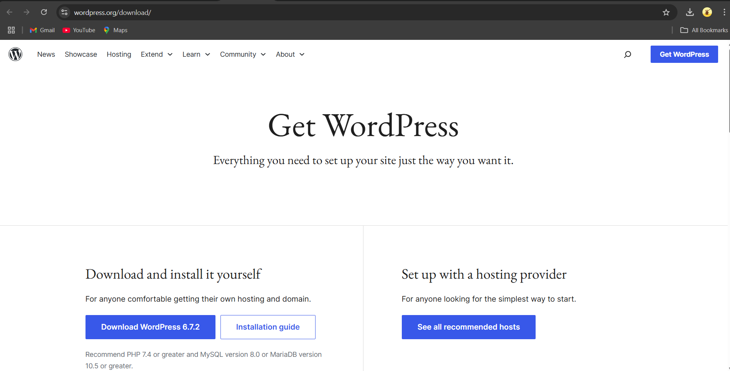Click the browser back arrow
Viewport: 730px width, 371px height.
(x=10, y=12)
